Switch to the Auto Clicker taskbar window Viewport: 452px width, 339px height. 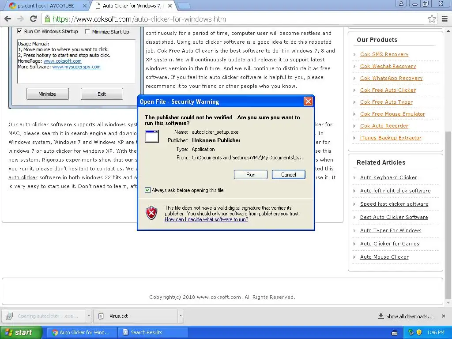(x=82, y=332)
